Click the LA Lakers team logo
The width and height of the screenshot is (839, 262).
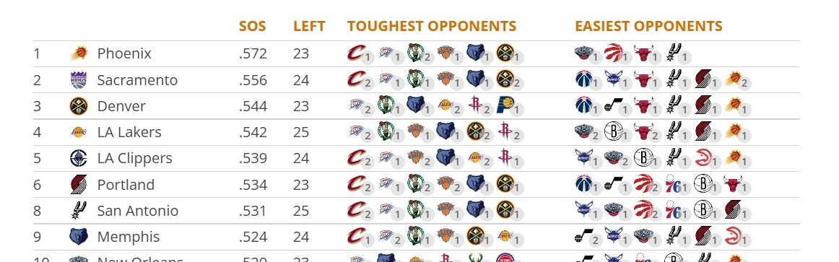pyautogui.click(x=79, y=132)
